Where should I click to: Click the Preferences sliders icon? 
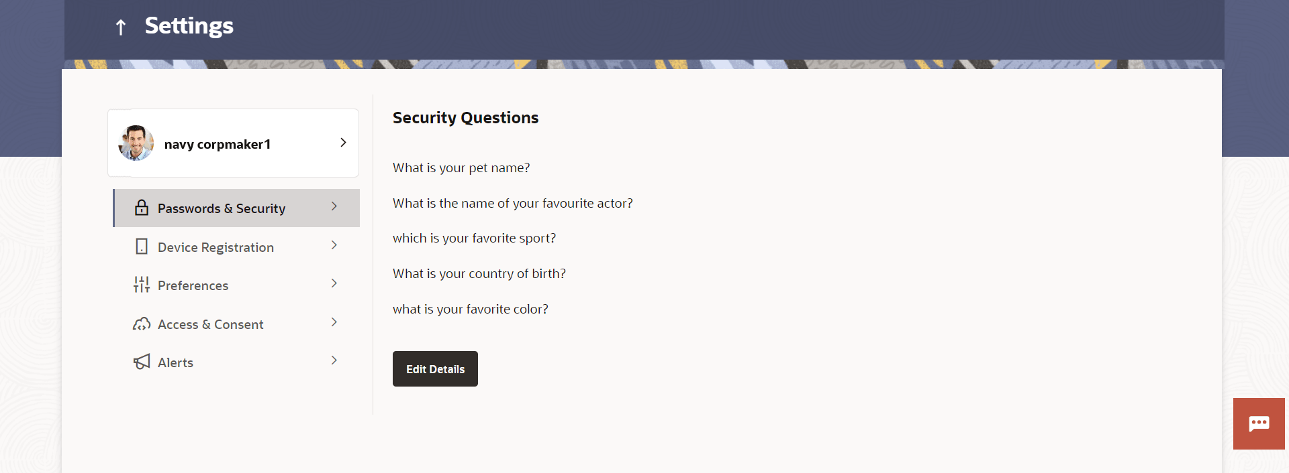click(142, 285)
